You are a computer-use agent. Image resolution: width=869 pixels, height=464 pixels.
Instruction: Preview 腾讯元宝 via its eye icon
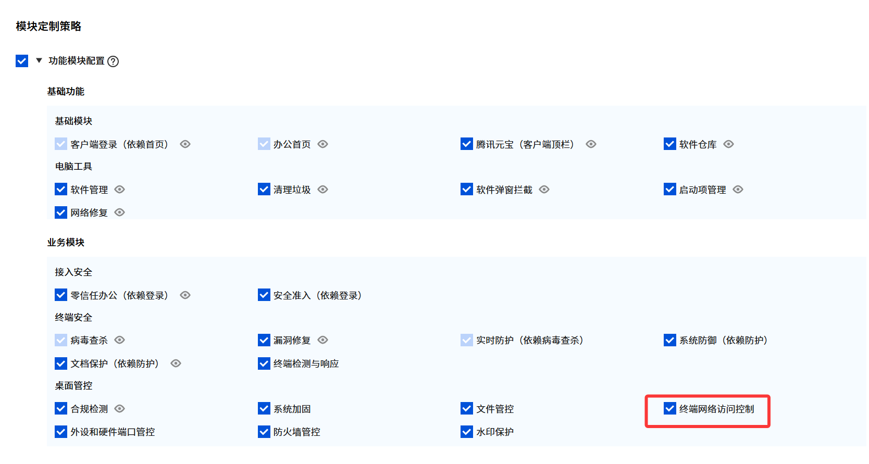(591, 144)
